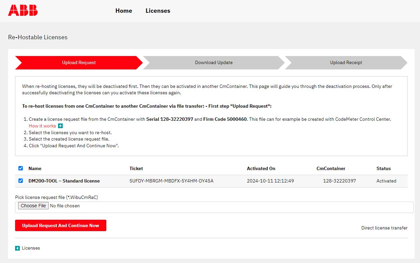Click Upload Request And Continue Now button
The height and width of the screenshot is (263, 420).
coord(61,225)
